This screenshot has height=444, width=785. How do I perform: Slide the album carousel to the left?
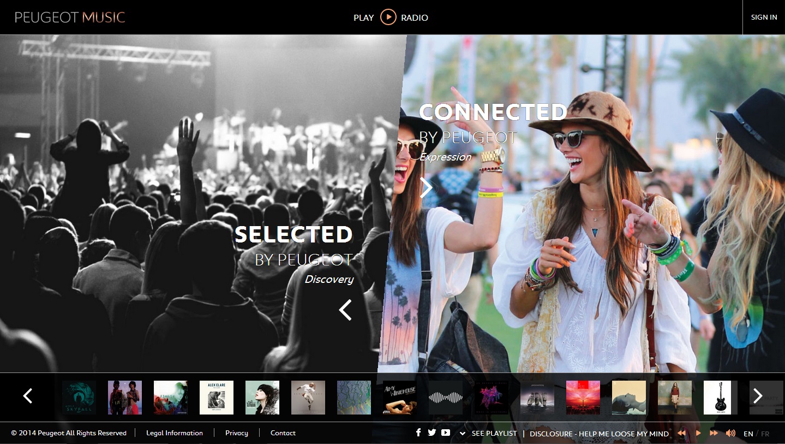(x=28, y=396)
